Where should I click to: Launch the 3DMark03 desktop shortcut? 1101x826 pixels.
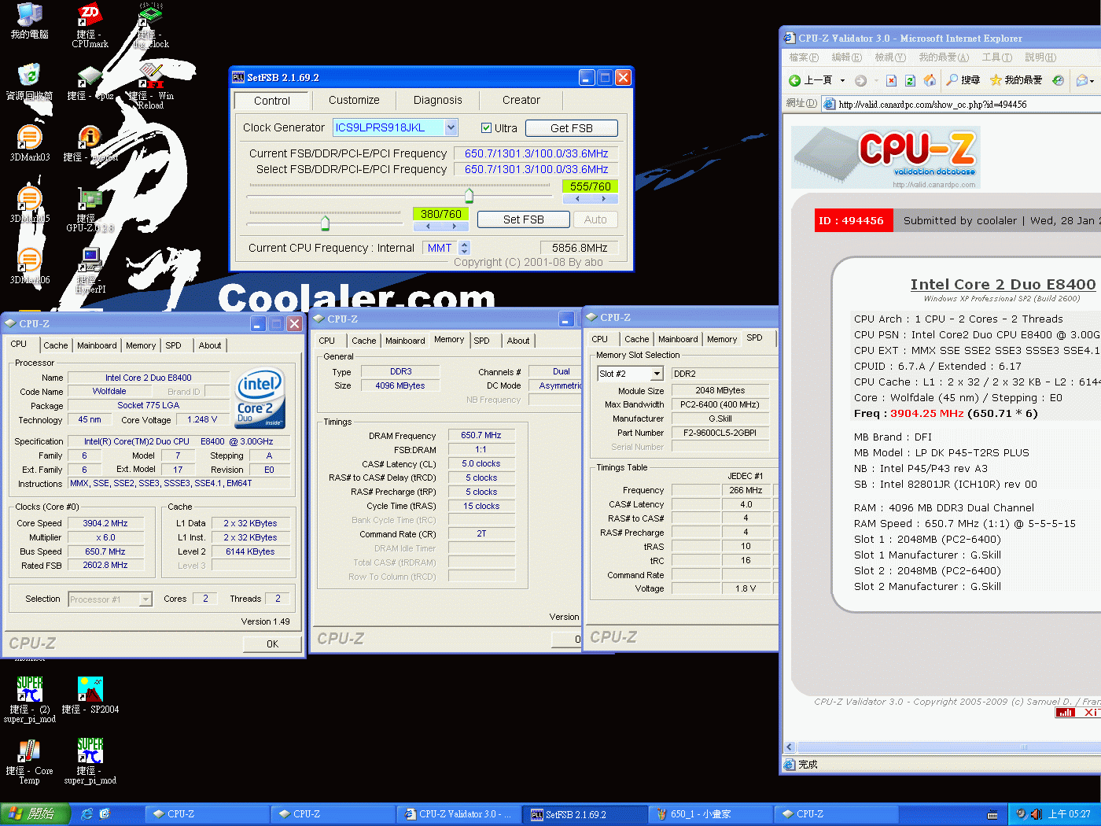tap(30, 143)
